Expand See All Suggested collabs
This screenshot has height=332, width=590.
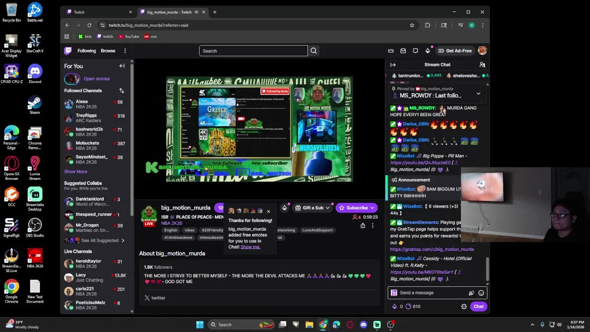100,240
